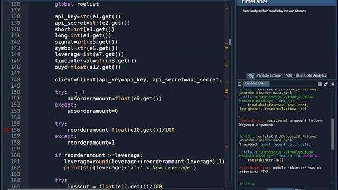
Task: Click the IPython console vertical scrollbar thumb
Action: pyautogui.click(x=333, y=134)
